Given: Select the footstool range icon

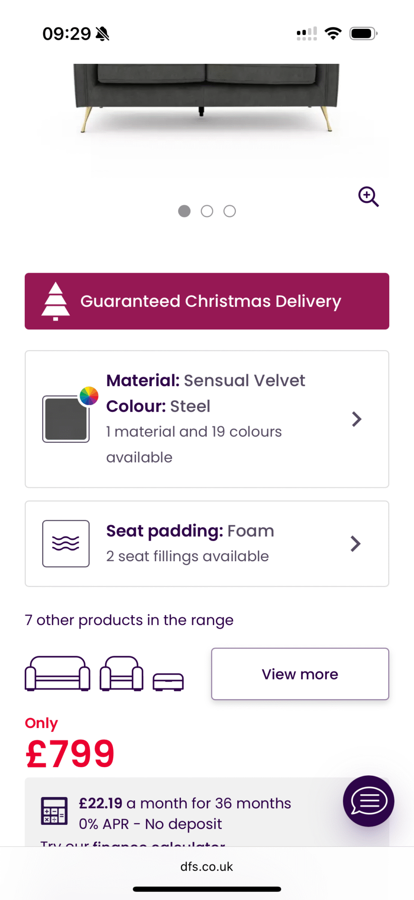Looking at the screenshot, I should click(168, 681).
